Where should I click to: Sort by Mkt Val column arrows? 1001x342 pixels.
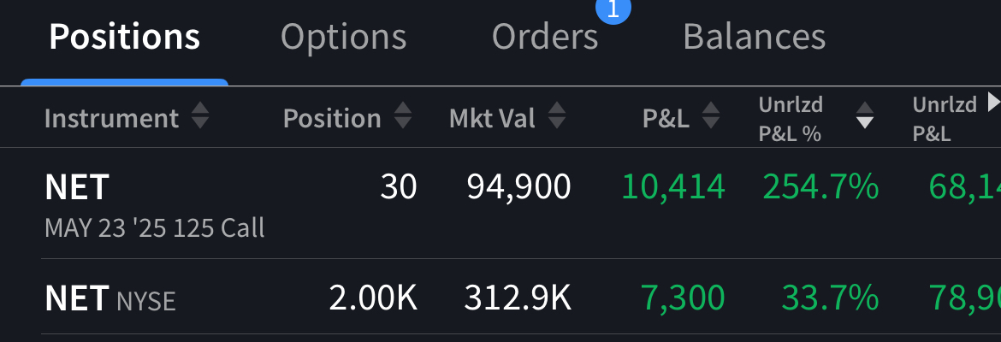[x=556, y=118]
